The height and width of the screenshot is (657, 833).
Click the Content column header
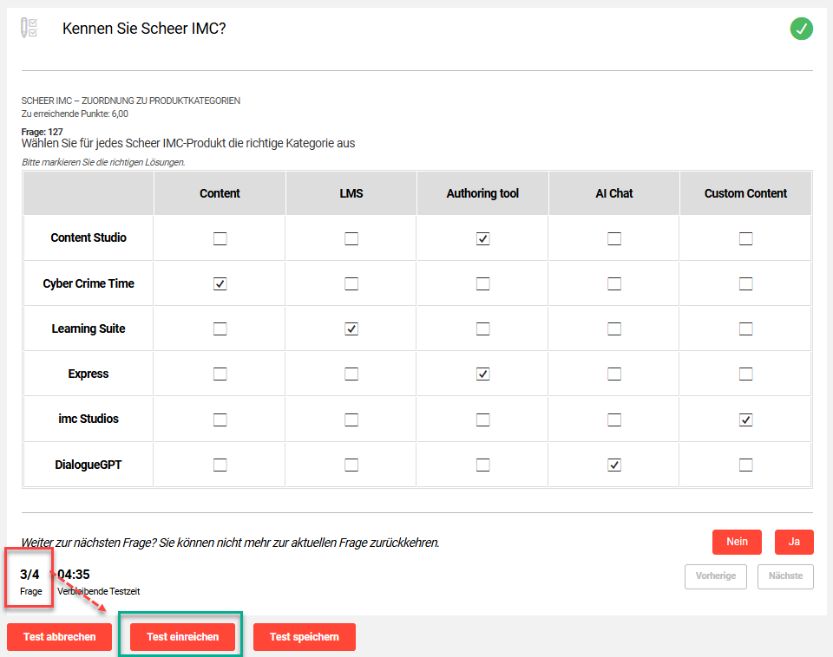click(220, 193)
